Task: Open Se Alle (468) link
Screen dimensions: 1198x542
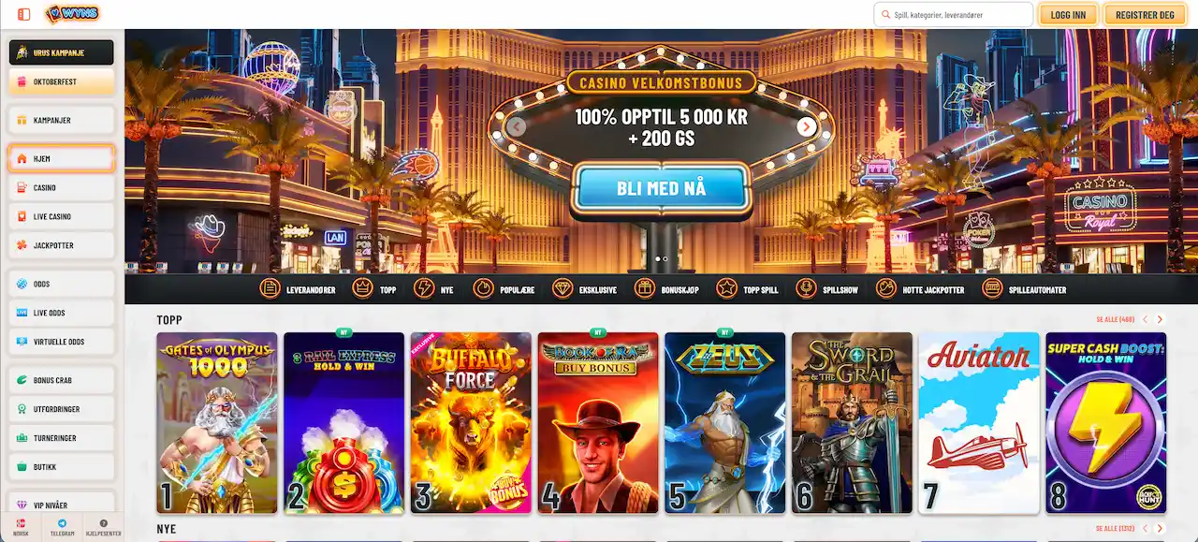Action: tap(1118, 320)
